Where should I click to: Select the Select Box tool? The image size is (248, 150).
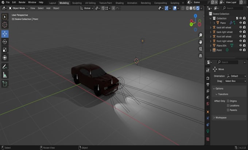point(5,17)
